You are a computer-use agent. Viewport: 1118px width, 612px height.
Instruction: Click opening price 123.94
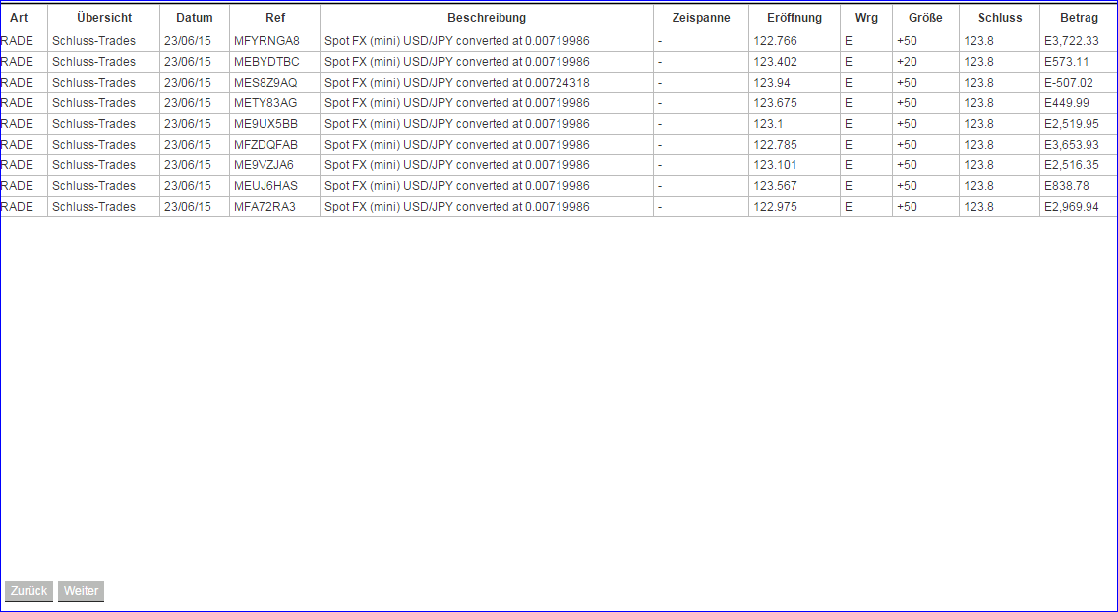[x=772, y=83]
